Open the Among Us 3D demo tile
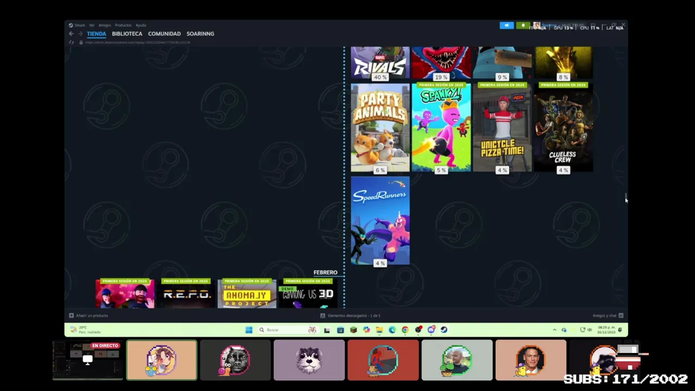The height and width of the screenshot is (391, 695). coord(308,293)
